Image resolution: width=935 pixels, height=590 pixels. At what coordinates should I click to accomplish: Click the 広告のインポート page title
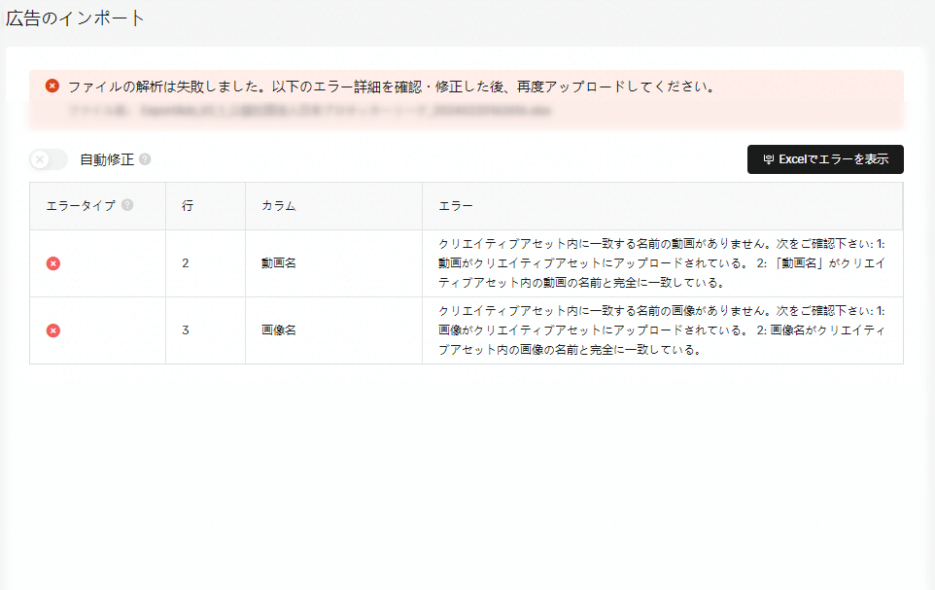[76, 17]
